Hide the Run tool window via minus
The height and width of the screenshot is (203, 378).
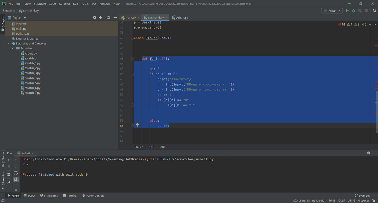(x=375, y=153)
